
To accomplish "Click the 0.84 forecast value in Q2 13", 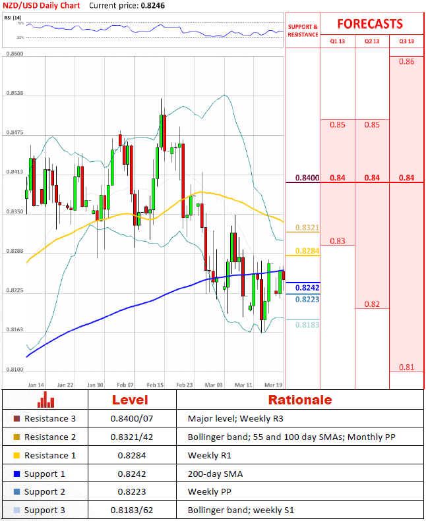I will point(372,178).
